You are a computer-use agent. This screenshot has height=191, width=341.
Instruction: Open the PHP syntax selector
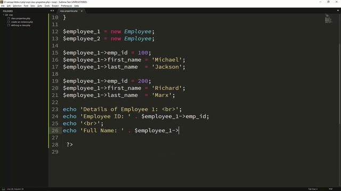[x=330, y=189]
